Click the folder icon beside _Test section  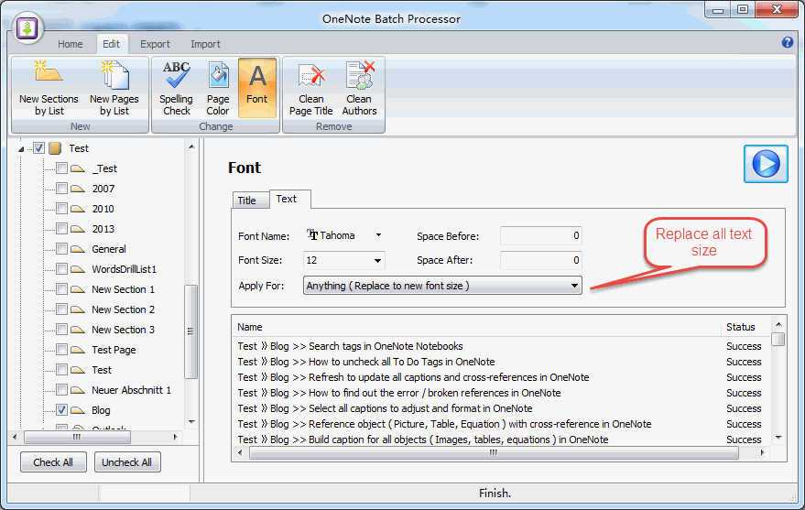[78, 168]
